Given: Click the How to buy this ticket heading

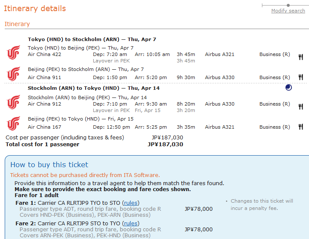Looking at the screenshot, I should pyautogui.click(x=49, y=165).
